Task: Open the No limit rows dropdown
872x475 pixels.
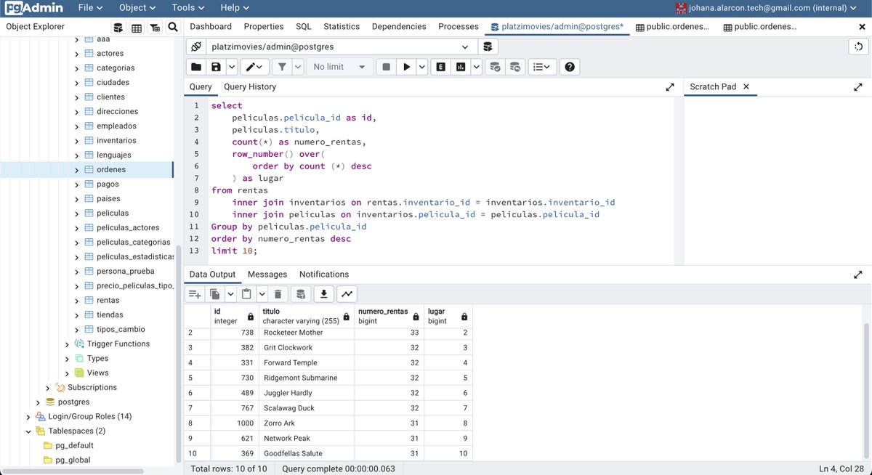Action: (339, 67)
